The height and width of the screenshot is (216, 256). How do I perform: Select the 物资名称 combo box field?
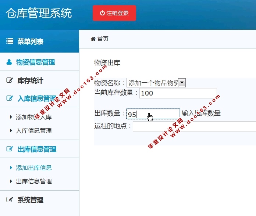(x=156, y=83)
